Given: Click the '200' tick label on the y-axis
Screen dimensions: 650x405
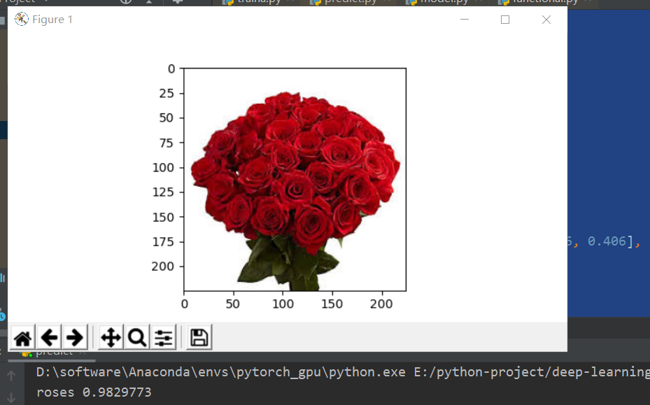Looking at the screenshot, I should point(163,266).
